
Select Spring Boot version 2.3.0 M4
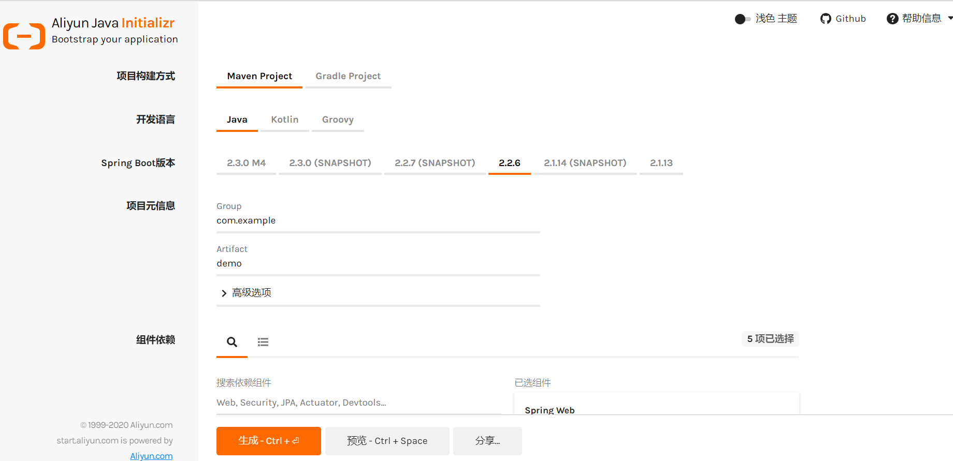click(x=246, y=163)
